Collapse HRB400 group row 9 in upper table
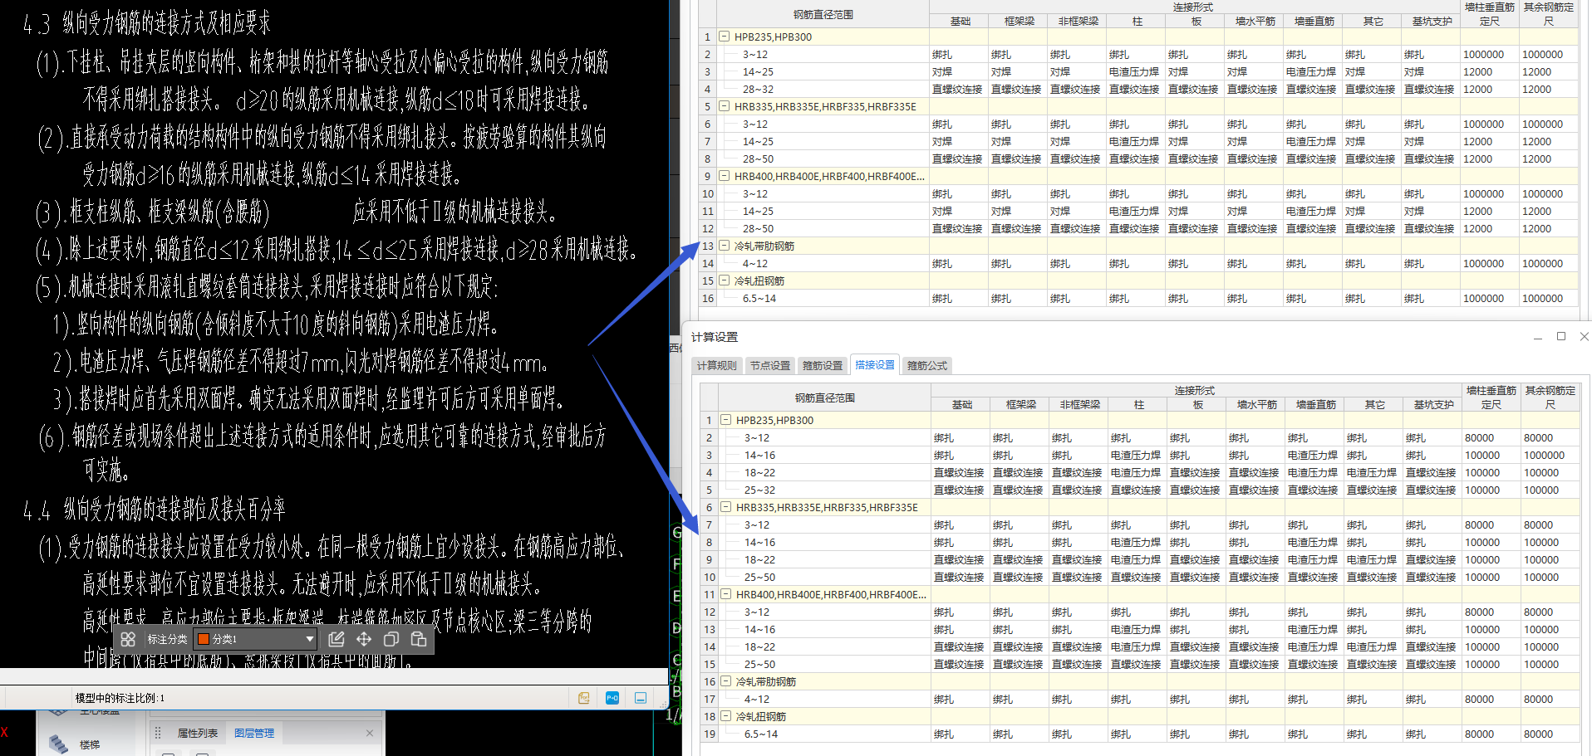This screenshot has width=1592, height=756. [725, 176]
